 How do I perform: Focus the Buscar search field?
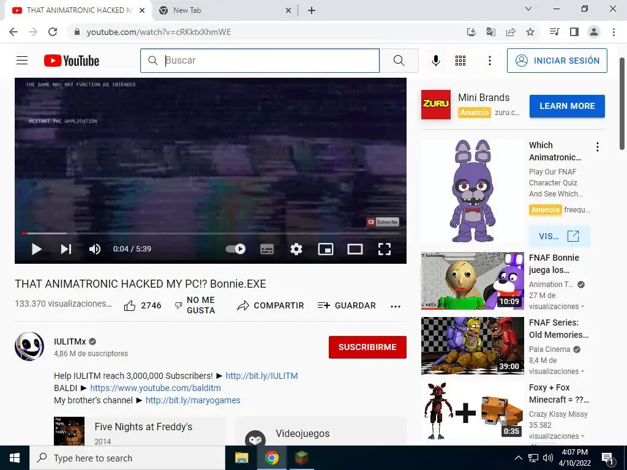tap(260, 61)
